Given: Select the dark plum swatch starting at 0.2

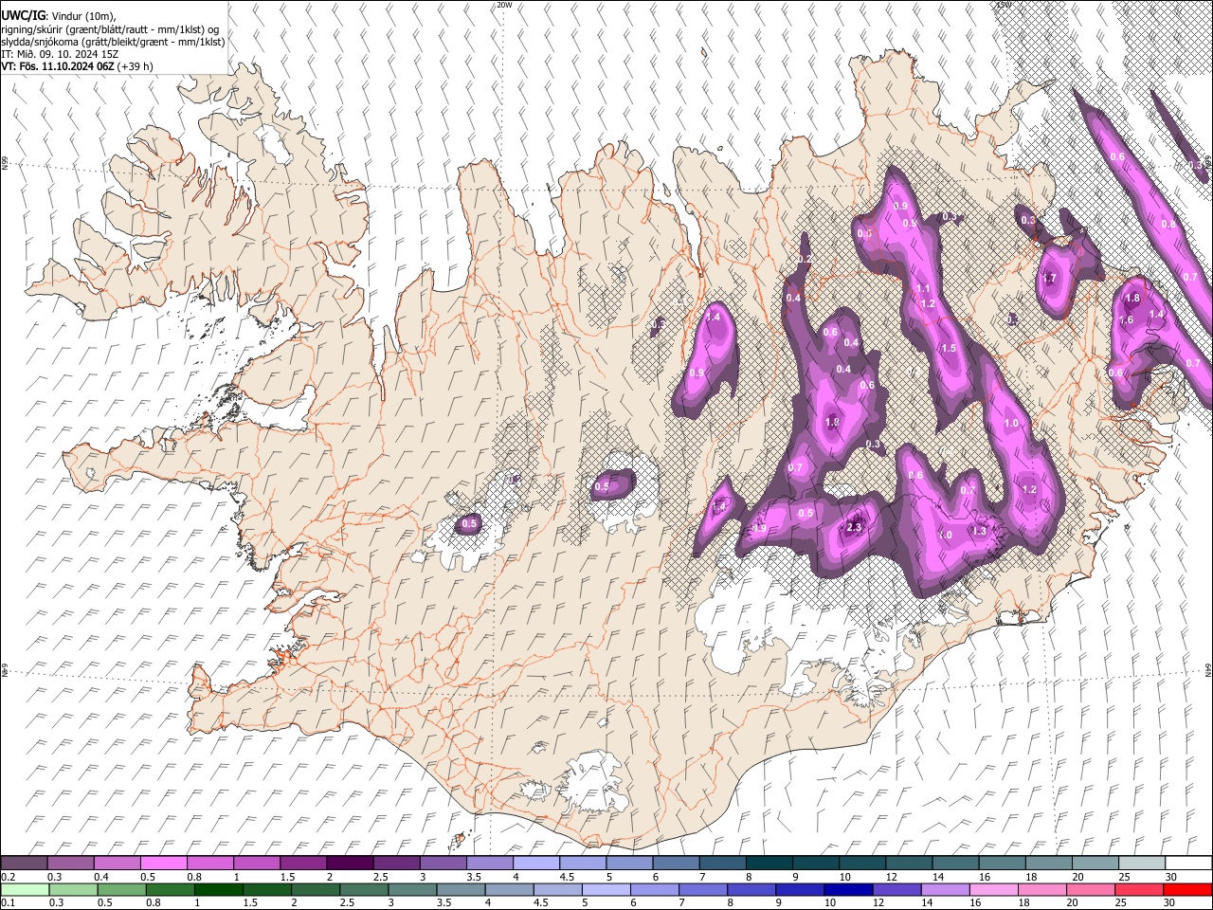Looking at the screenshot, I should coord(24,863).
